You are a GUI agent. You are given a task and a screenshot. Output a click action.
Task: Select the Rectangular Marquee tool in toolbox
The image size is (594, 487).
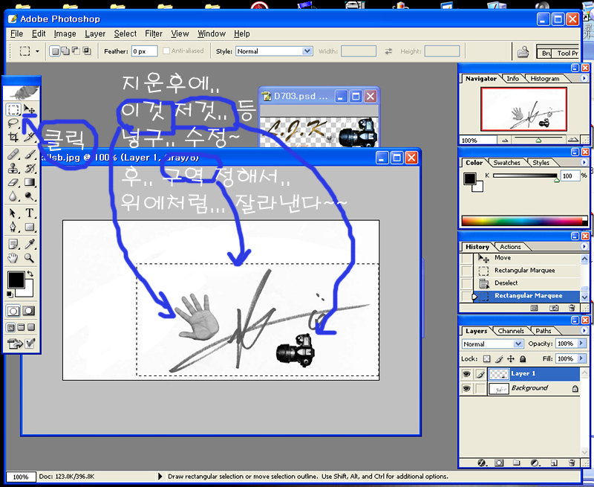coord(13,110)
